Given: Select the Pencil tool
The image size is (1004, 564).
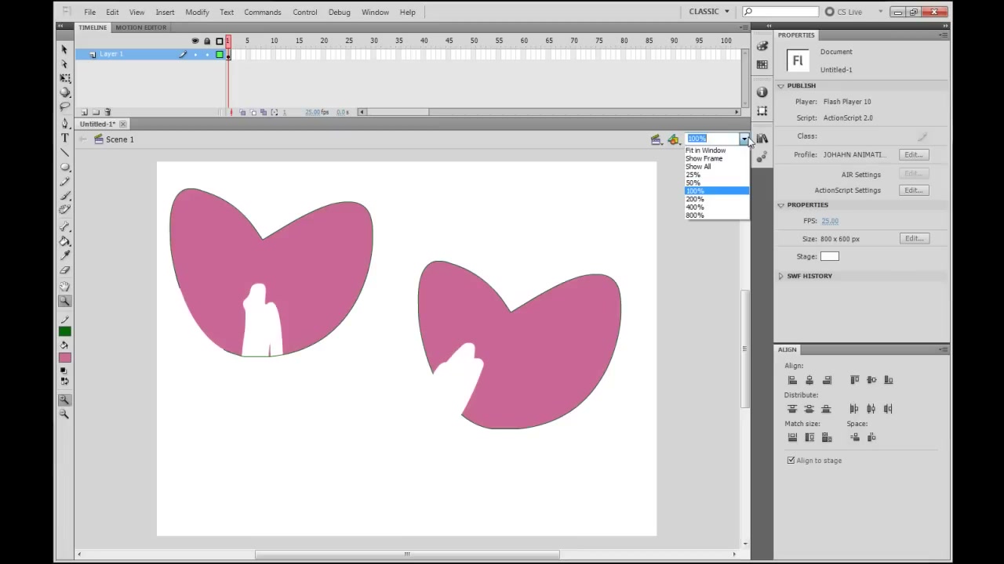Looking at the screenshot, I should pyautogui.click(x=64, y=181).
